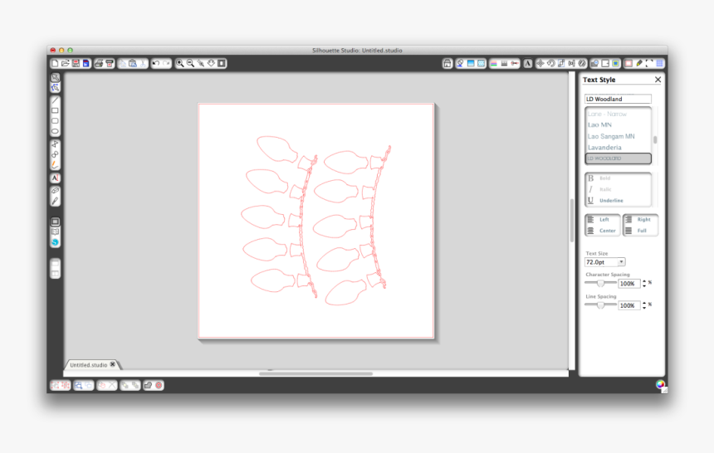Click the font list scrollbar
This screenshot has height=453, width=714.
click(655, 139)
